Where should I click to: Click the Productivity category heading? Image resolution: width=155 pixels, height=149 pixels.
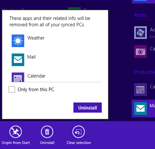point(145,72)
